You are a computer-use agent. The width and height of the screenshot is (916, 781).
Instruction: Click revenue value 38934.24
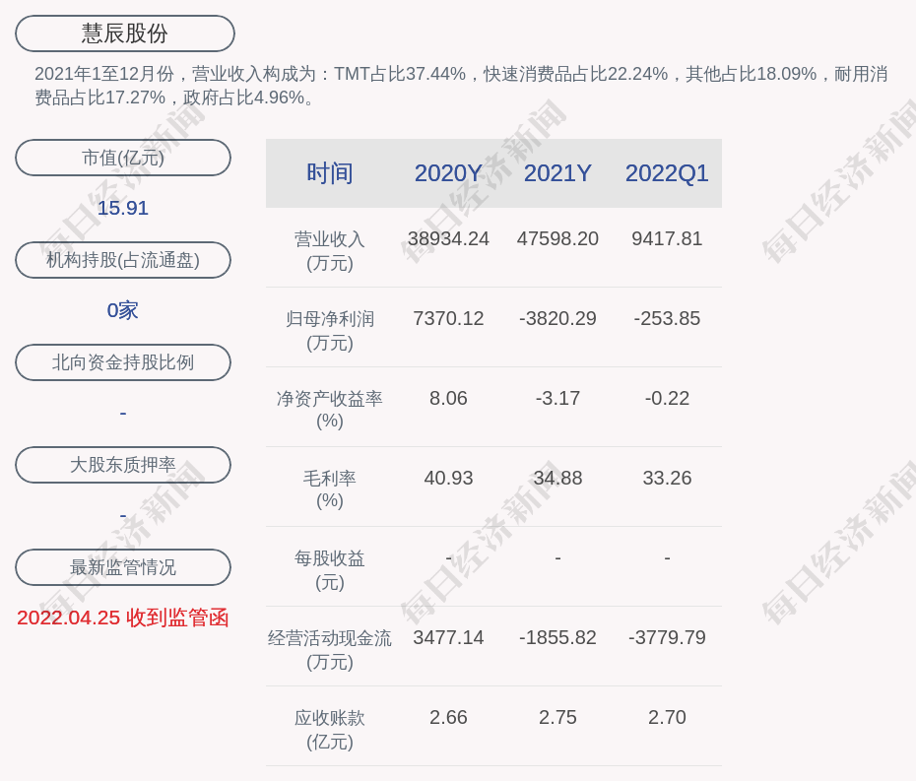click(x=448, y=238)
